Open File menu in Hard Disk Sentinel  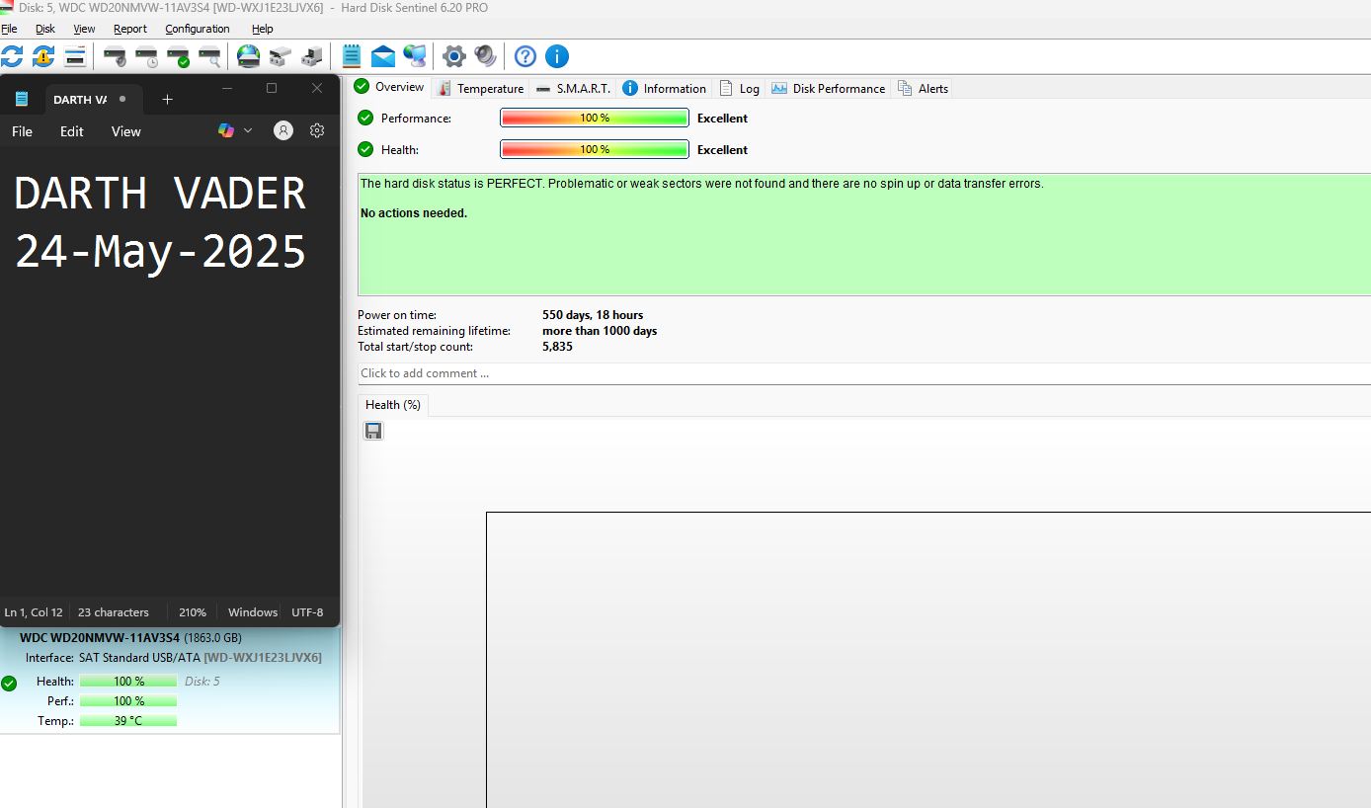(9, 29)
